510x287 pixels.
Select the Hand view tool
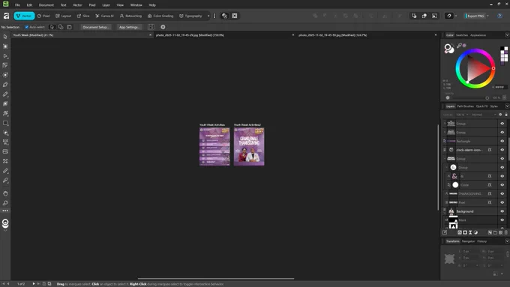point(5,193)
